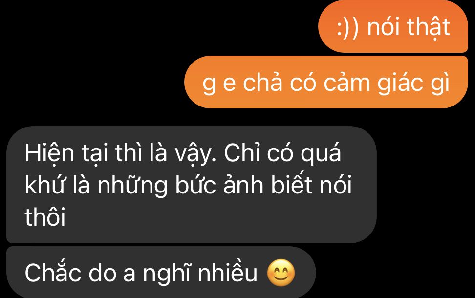The height and width of the screenshot is (298, 475).
Task: Select the ':)) nói thật' message bubble
Action: (x=393, y=27)
